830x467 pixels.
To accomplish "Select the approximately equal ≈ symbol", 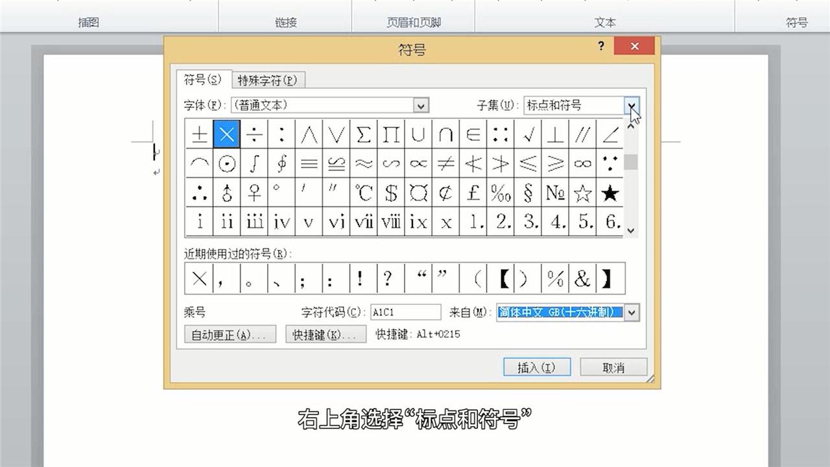I will (x=364, y=163).
